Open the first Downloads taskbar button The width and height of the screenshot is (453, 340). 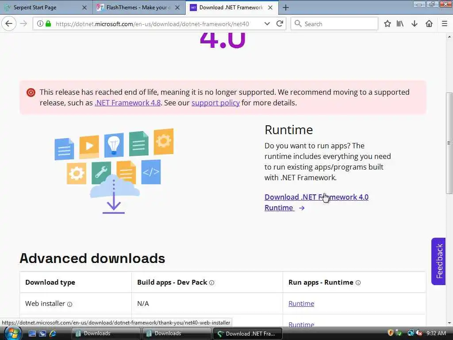pos(106,334)
